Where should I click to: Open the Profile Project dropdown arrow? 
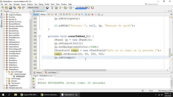tap(73, 8)
